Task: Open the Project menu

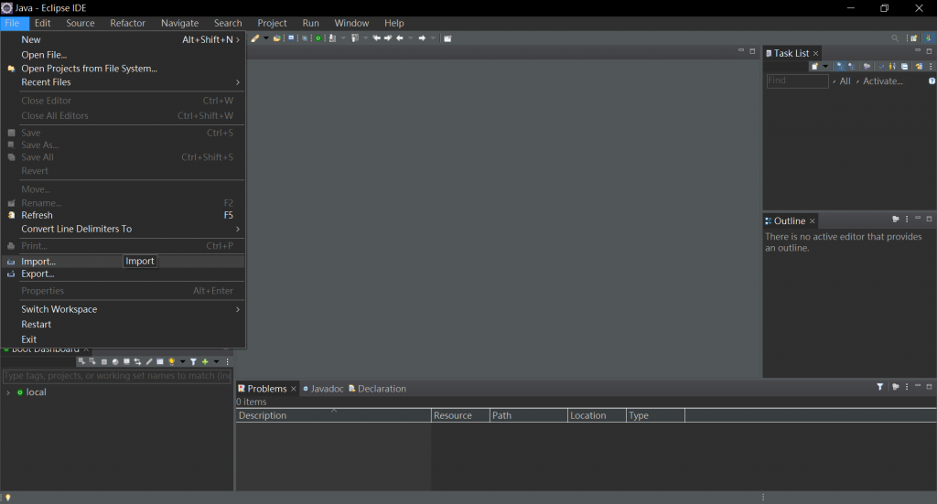Action: coord(272,23)
